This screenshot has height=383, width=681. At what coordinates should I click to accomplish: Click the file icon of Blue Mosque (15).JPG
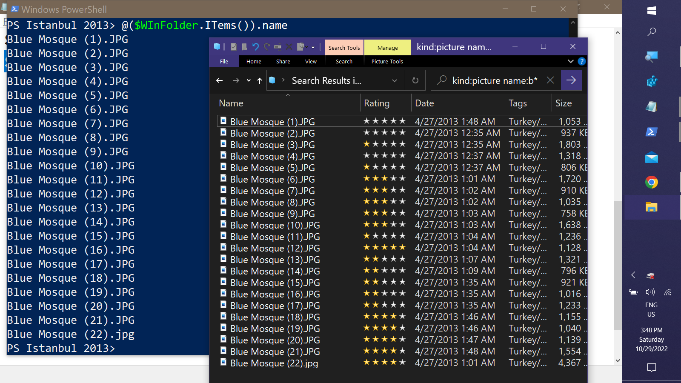click(223, 282)
